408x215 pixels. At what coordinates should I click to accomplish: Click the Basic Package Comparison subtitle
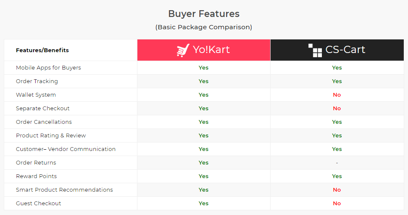tap(204, 27)
